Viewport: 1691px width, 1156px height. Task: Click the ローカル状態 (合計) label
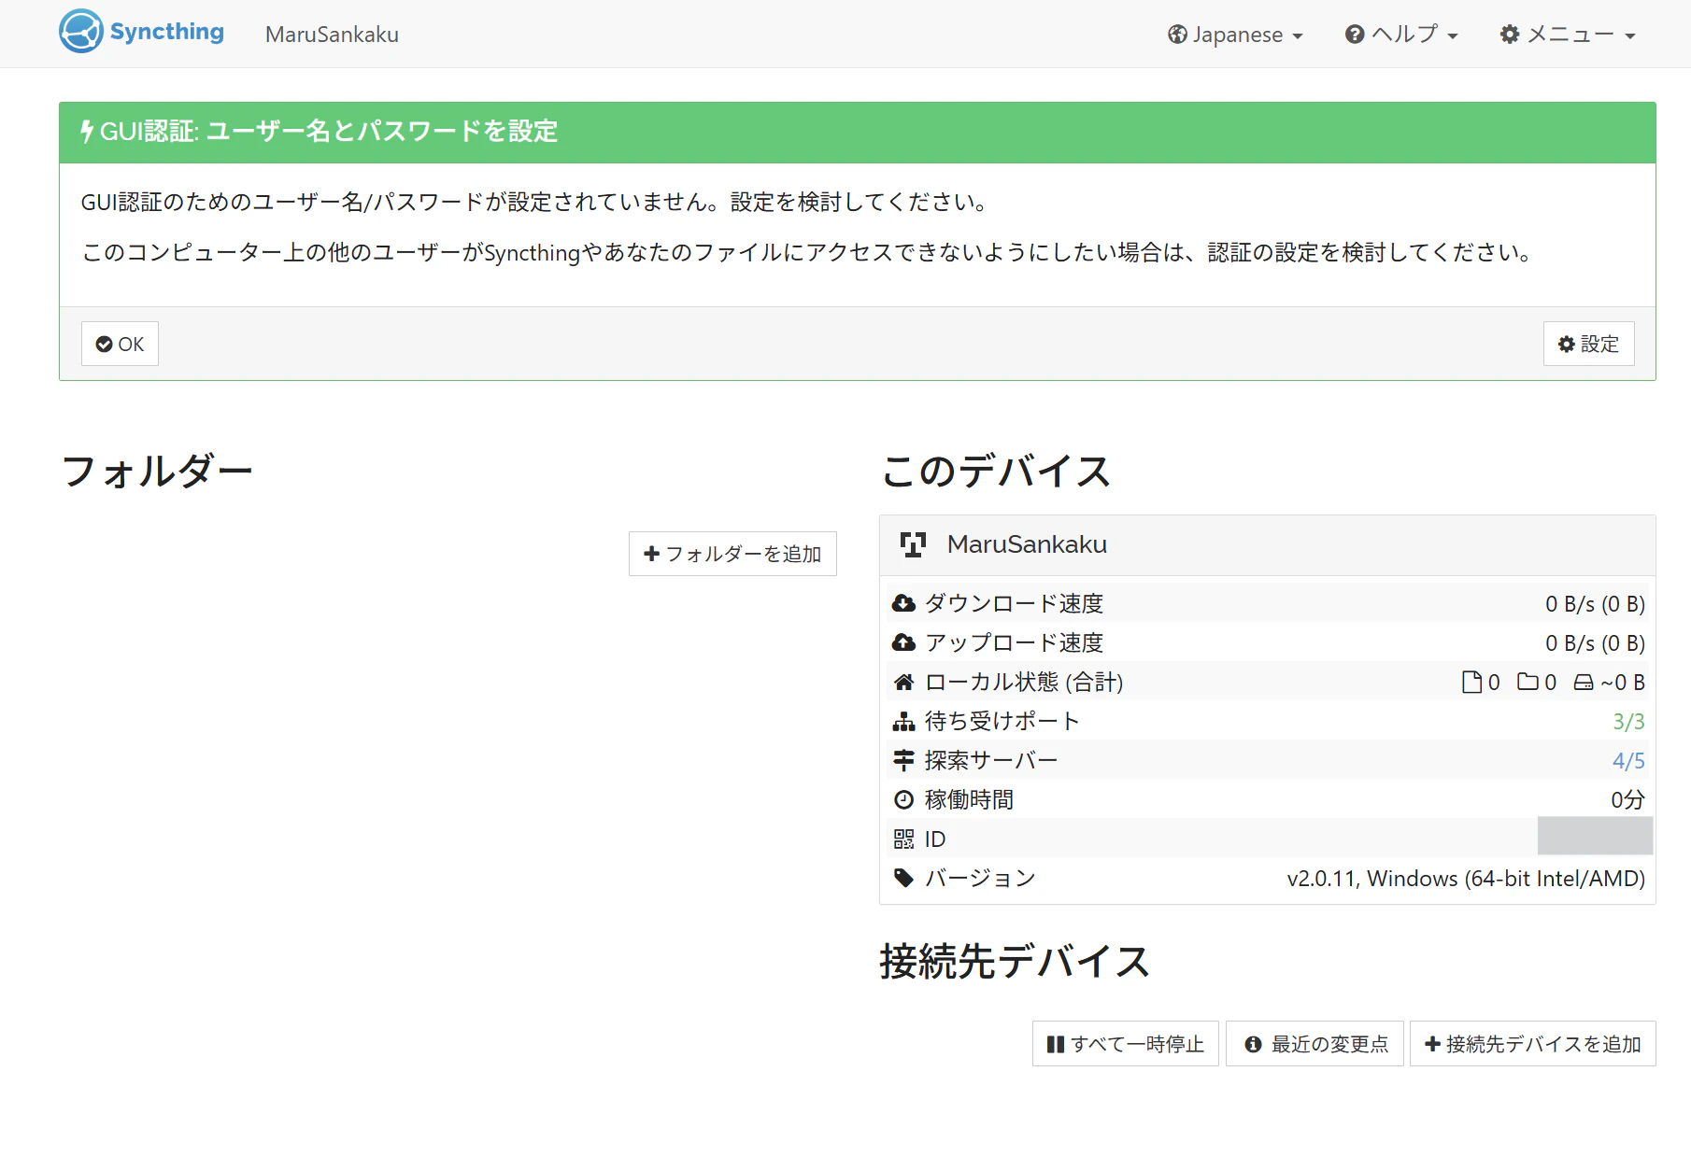coord(1024,683)
